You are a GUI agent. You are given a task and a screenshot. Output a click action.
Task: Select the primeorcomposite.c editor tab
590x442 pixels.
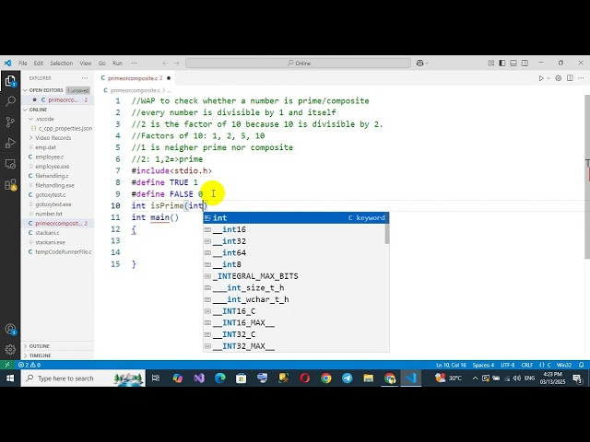pos(136,78)
